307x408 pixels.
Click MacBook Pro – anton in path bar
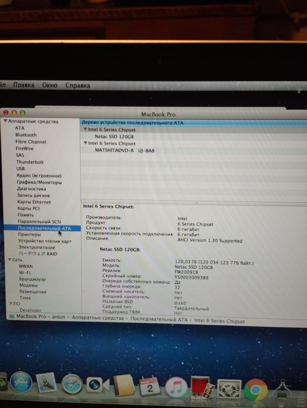point(41,316)
